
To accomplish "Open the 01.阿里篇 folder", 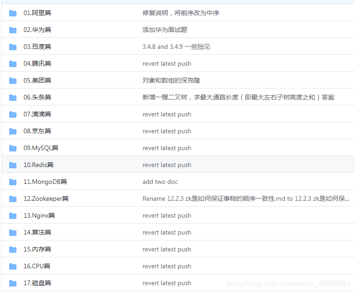I will pos(37,13).
